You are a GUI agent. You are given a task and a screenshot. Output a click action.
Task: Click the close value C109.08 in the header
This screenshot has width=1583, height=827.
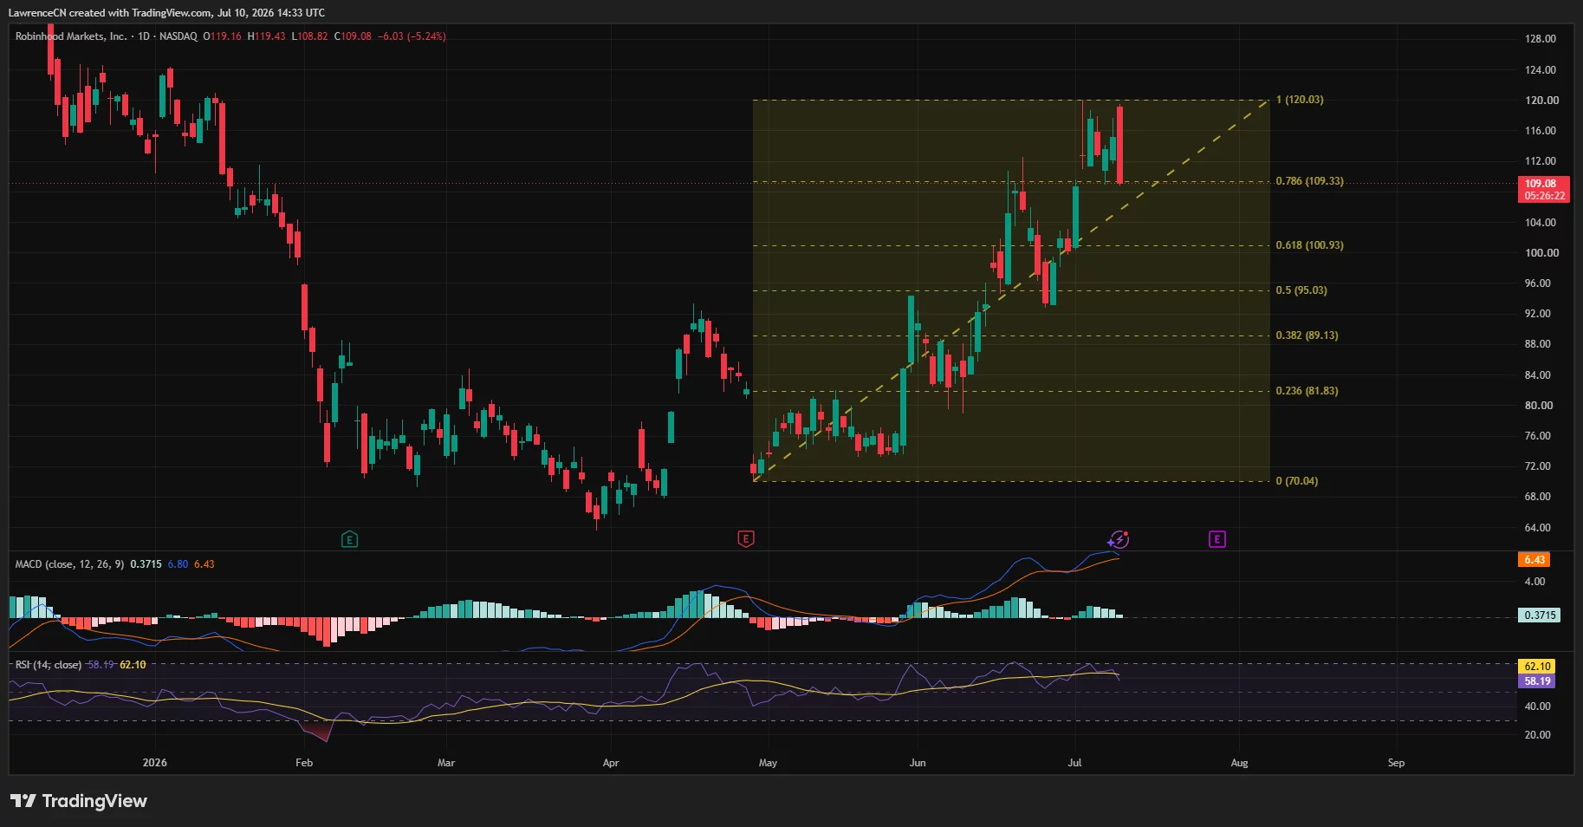coord(353,36)
